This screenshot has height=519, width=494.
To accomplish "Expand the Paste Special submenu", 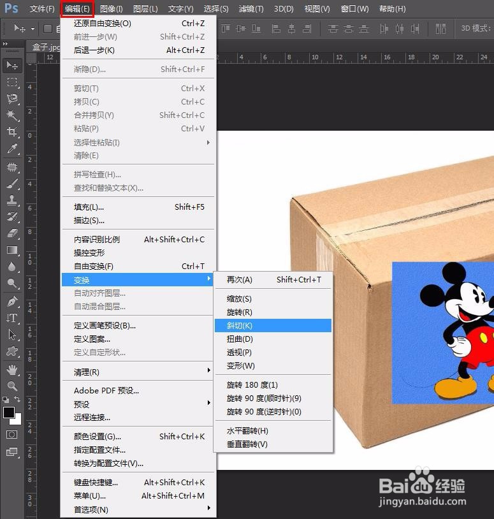I will point(138,142).
